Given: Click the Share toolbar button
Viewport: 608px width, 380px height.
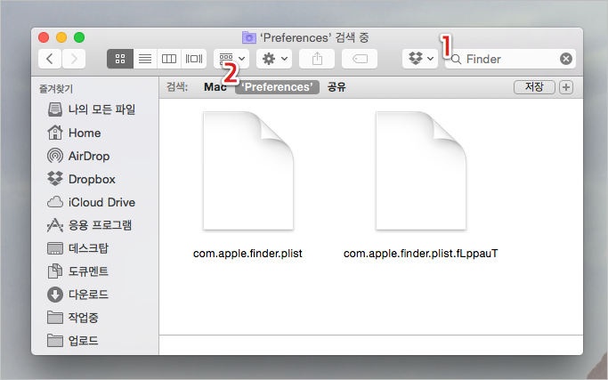Looking at the screenshot, I should point(317,59).
